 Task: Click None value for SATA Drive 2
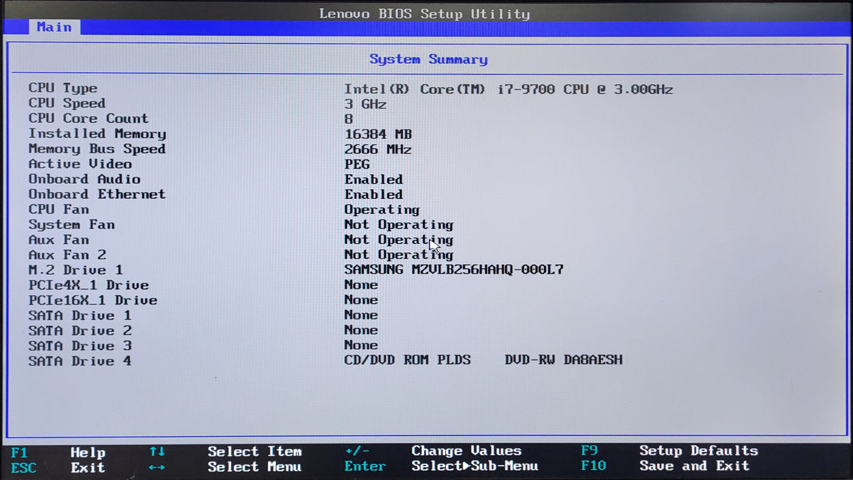[x=361, y=330]
